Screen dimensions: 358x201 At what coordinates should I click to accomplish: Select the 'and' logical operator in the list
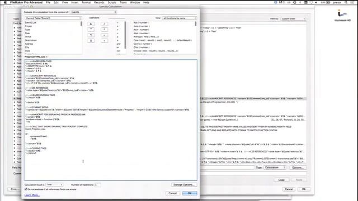(x=119, y=44)
